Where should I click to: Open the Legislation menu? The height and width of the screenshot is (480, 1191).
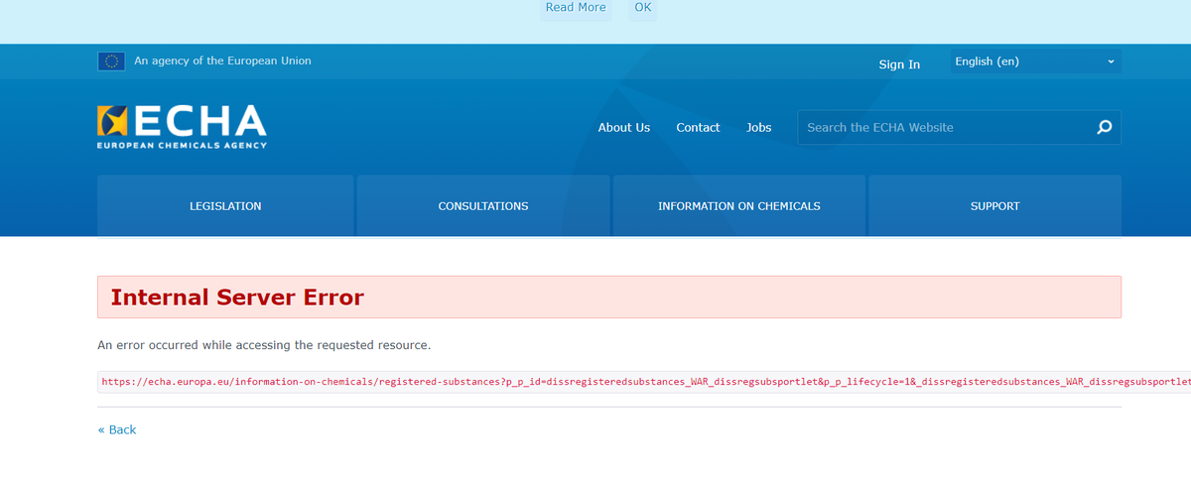[225, 206]
